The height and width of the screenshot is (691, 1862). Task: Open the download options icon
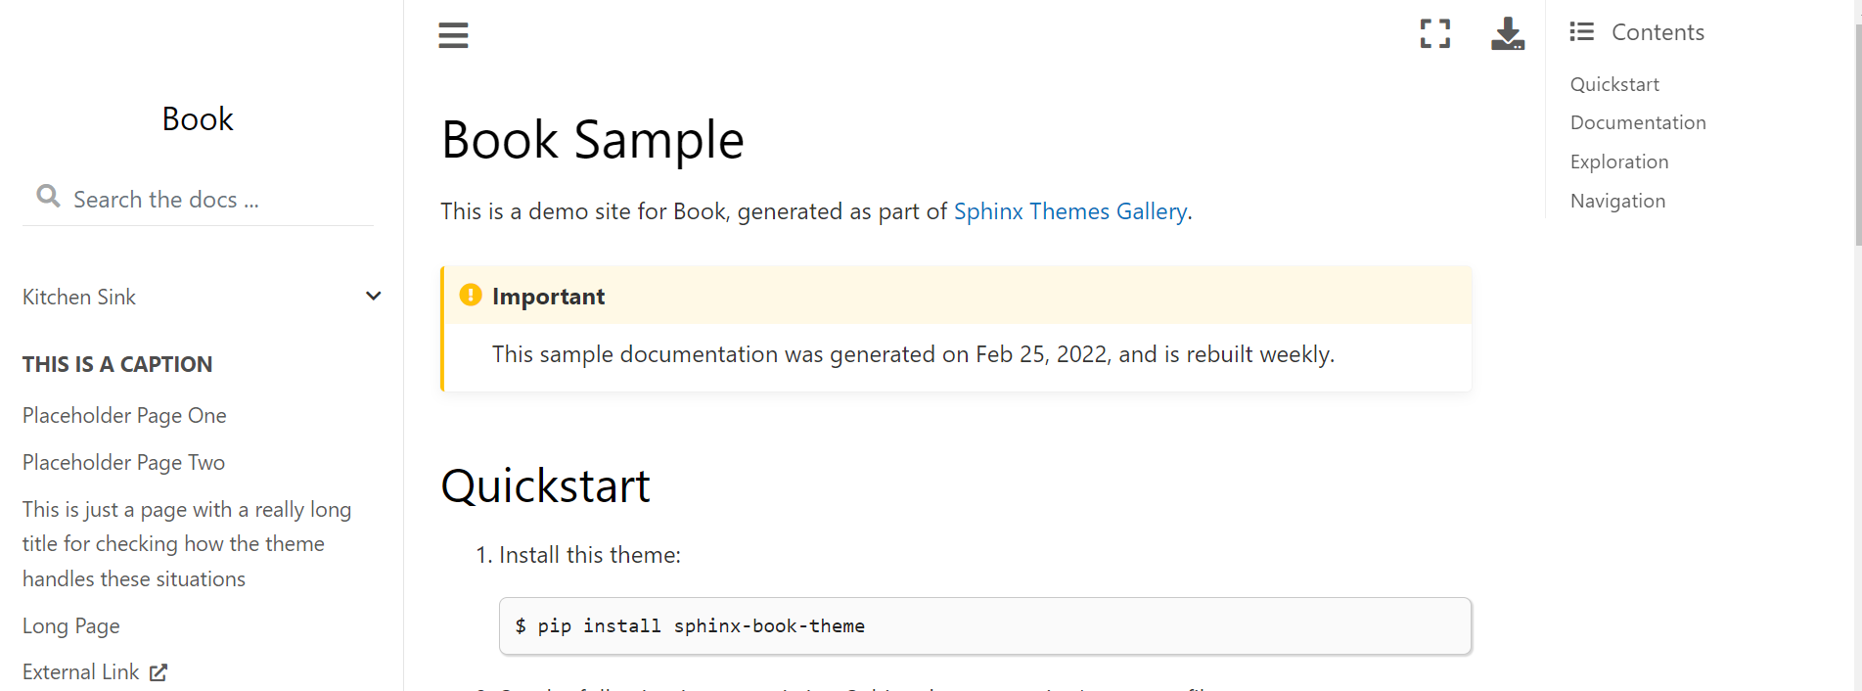coord(1507,34)
